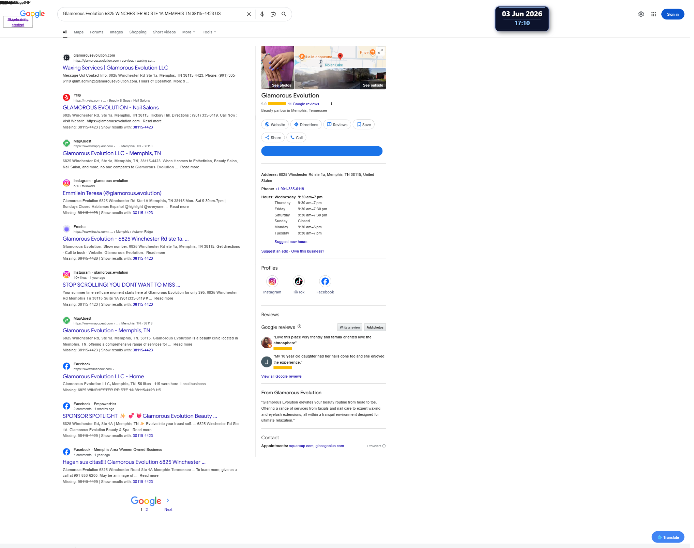Open the Instagram profile icon
The width and height of the screenshot is (694, 548).
pyautogui.click(x=272, y=281)
